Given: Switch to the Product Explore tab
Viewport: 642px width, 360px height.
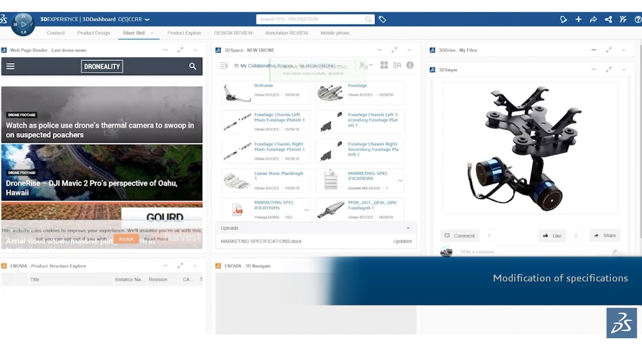Looking at the screenshot, I should [x=184, y=33].
